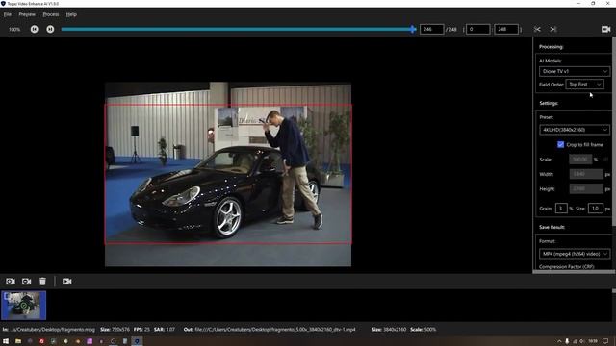
Task: Select the fragmento video thumbnail in the queue
Action: coord(23,306)
